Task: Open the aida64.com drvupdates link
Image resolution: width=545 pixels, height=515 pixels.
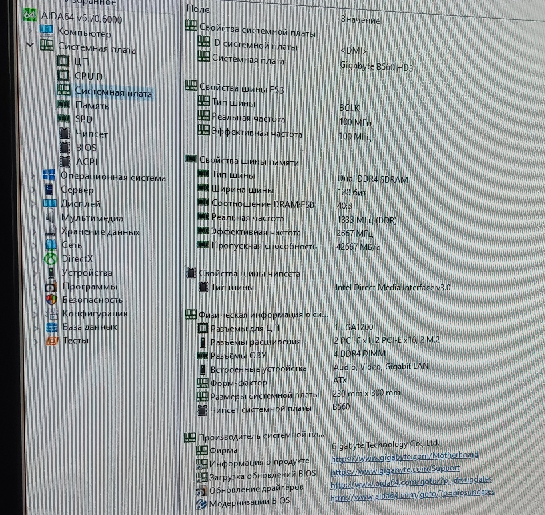Action: point(411,482)
